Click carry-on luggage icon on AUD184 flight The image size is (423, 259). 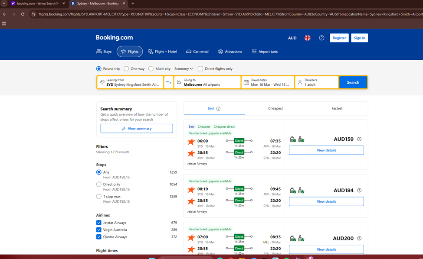301,190
